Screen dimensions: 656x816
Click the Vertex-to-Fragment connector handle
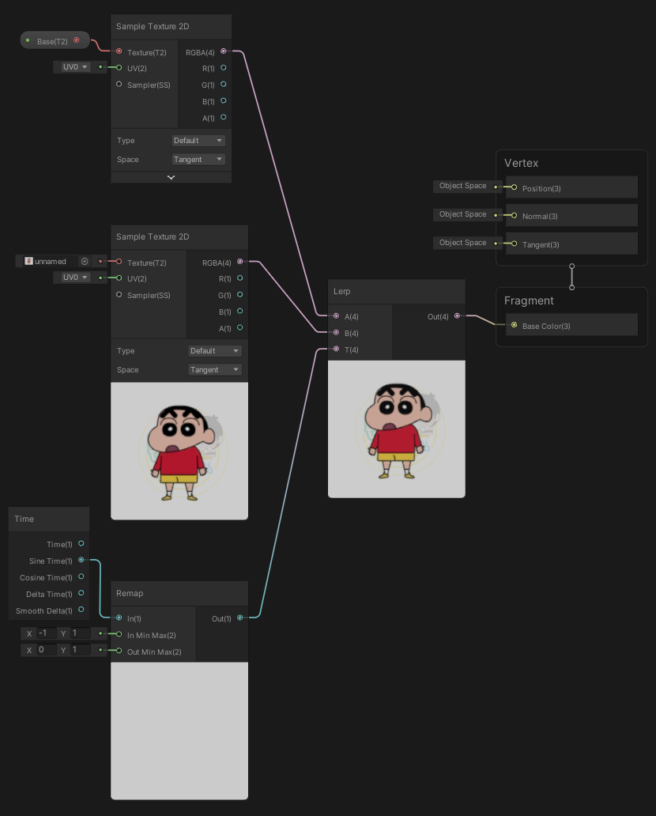[x=571, y=277]
